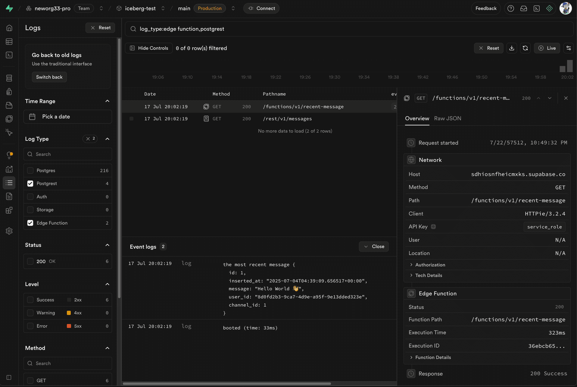Open the Logs sidebar icon
This screenshot has height=387, width=577.
pyautogui.click(x=9, y=183)
